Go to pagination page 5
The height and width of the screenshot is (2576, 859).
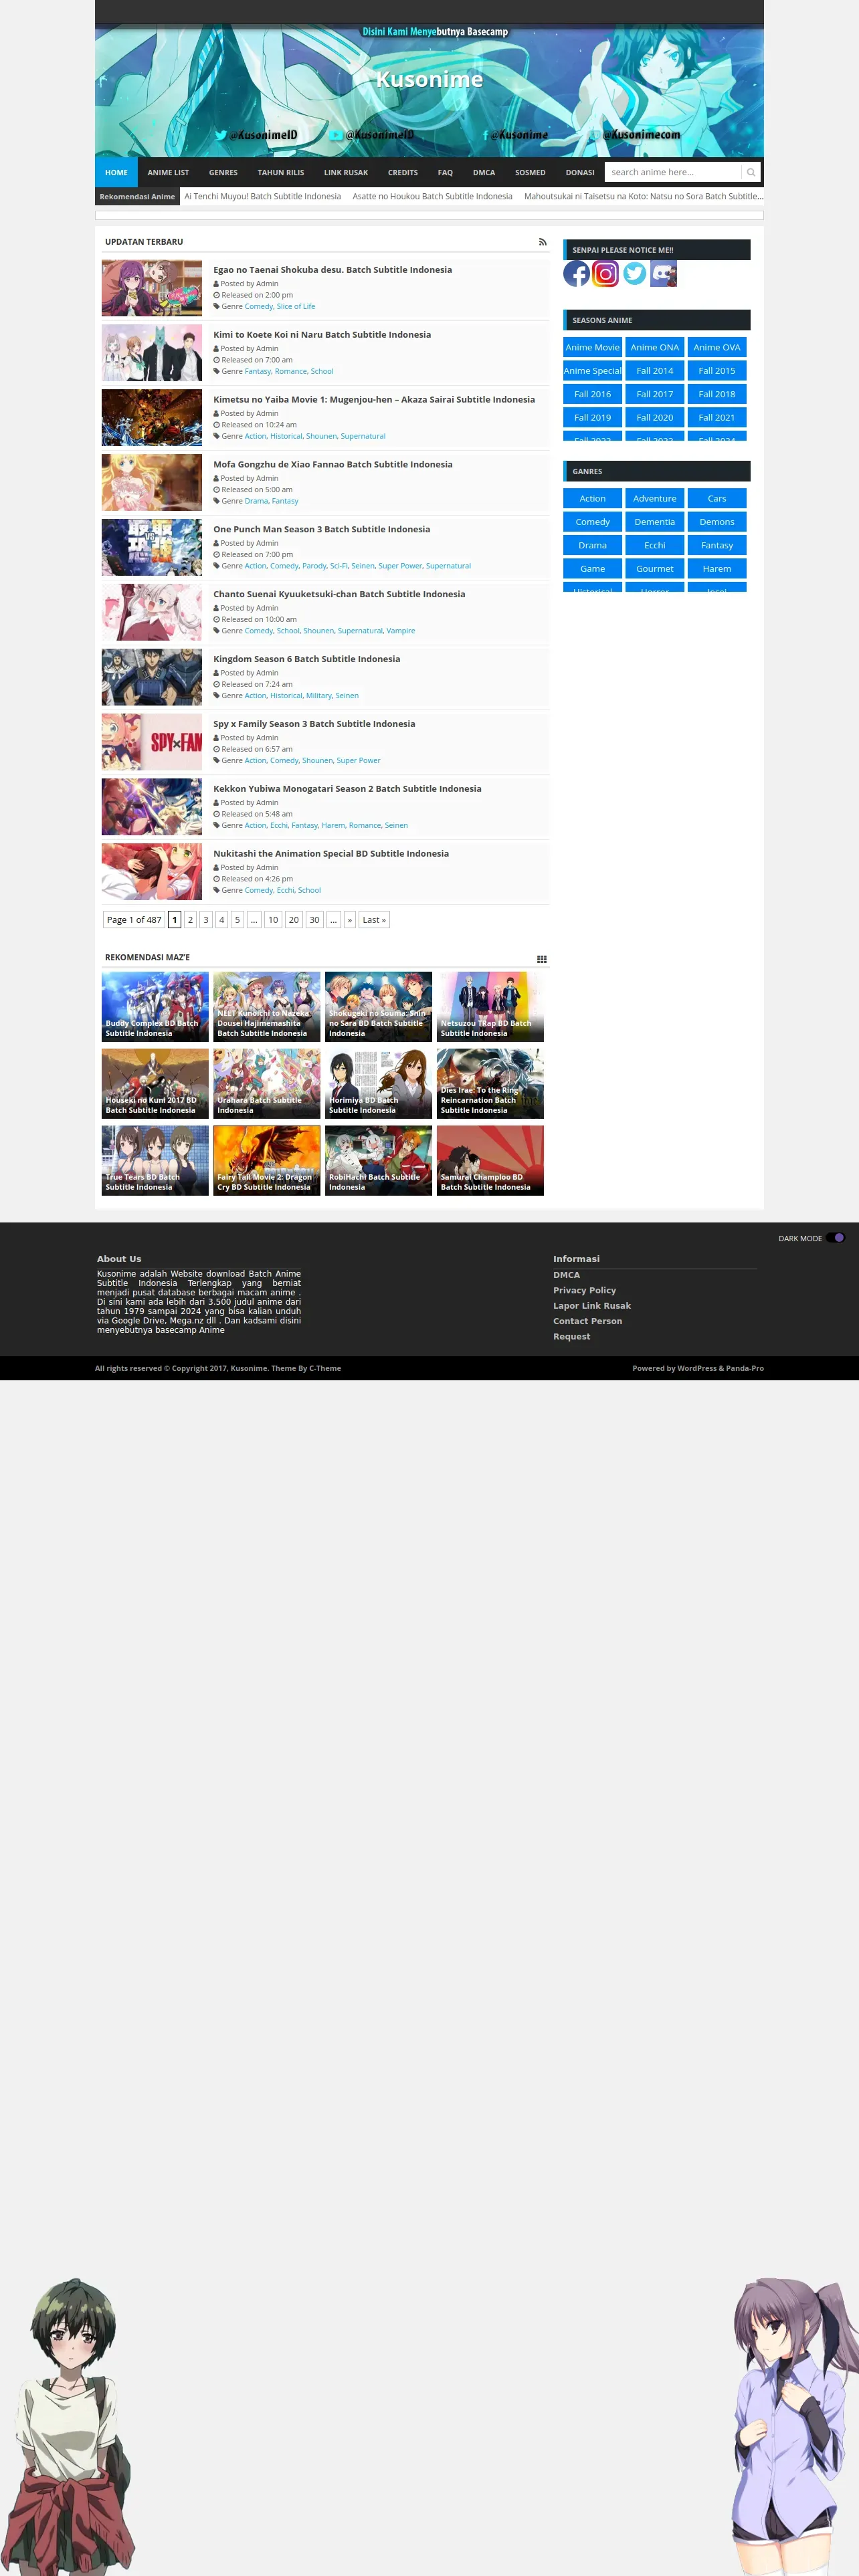click(237, 920)
